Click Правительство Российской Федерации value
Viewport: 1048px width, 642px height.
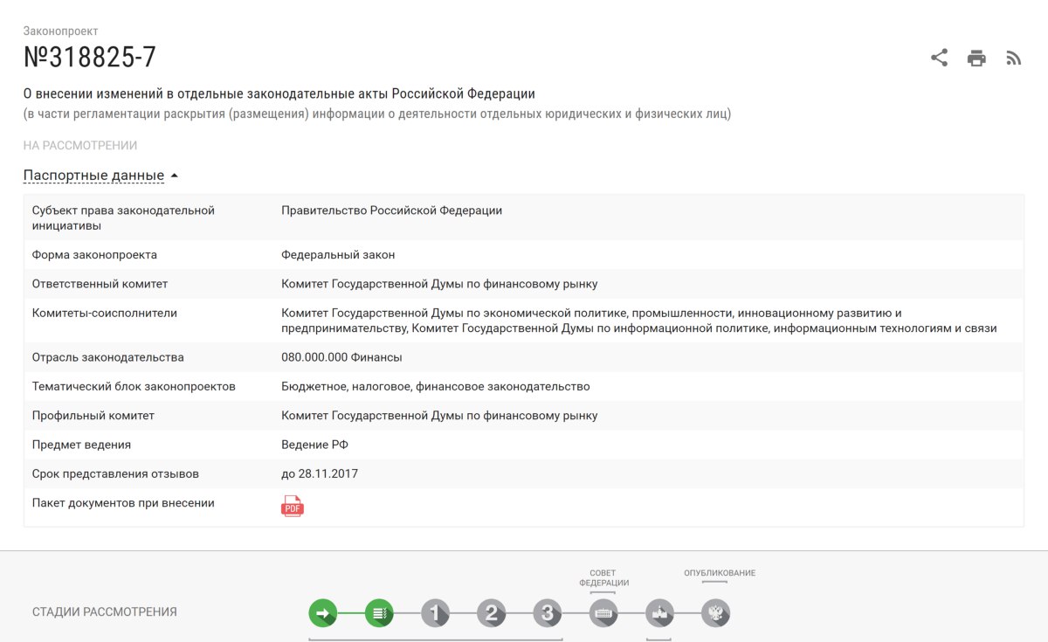pos(391,211)
